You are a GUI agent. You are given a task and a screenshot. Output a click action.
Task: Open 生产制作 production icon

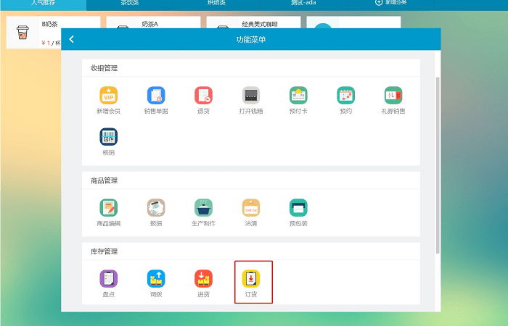tap(203, 207)
